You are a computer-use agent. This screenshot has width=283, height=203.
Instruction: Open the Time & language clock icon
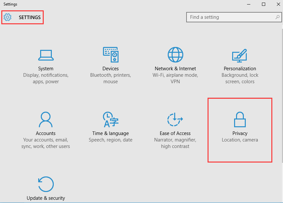(111, 119)
